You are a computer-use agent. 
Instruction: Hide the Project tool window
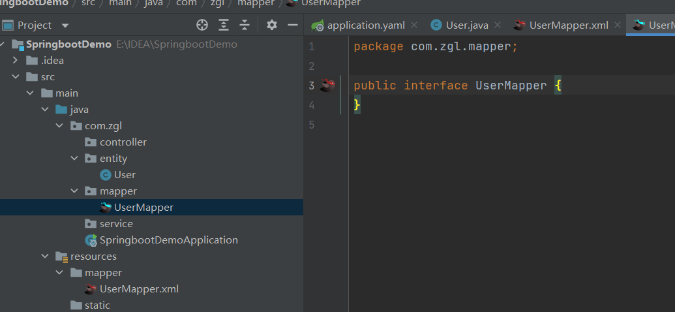tap(293, 25)
